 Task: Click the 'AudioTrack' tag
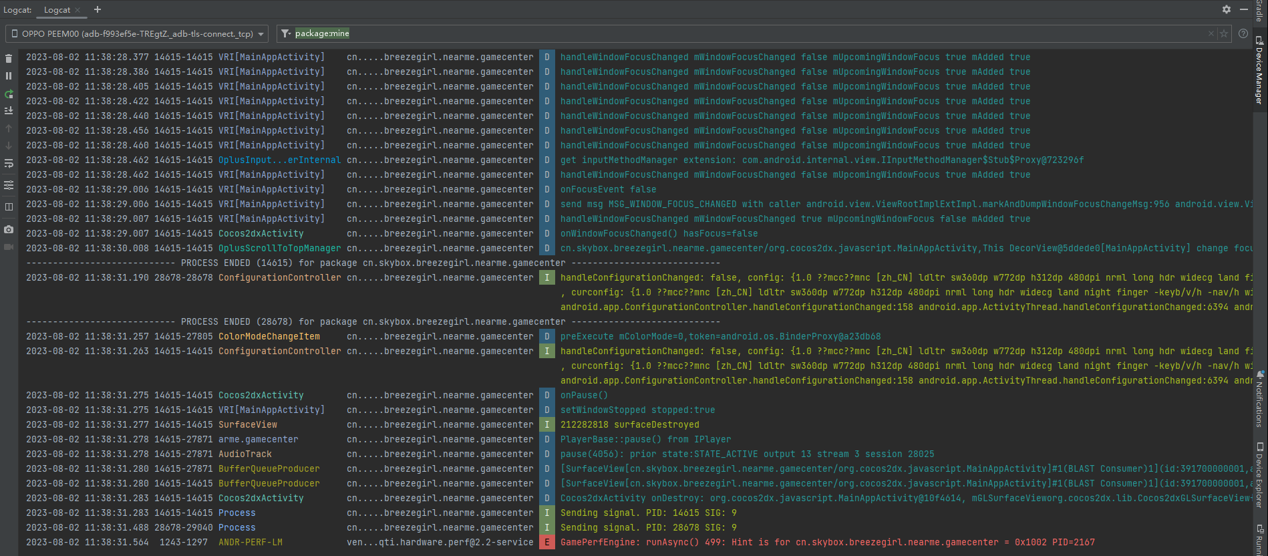(245, 454)
